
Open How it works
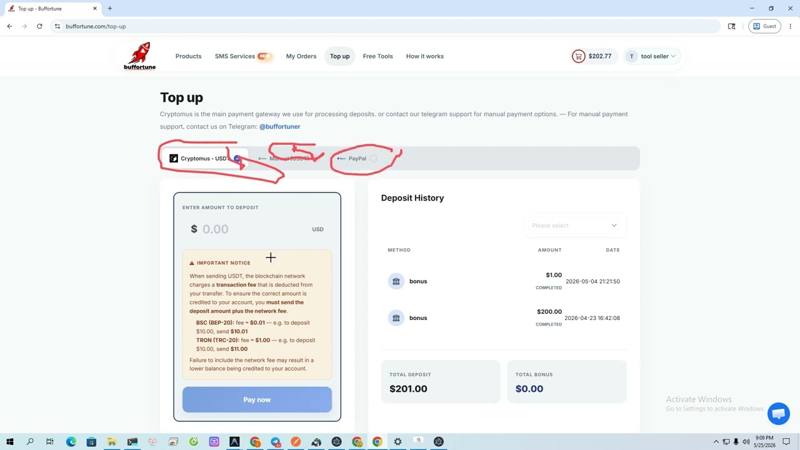pyautogui.click(x=425, y=56)
